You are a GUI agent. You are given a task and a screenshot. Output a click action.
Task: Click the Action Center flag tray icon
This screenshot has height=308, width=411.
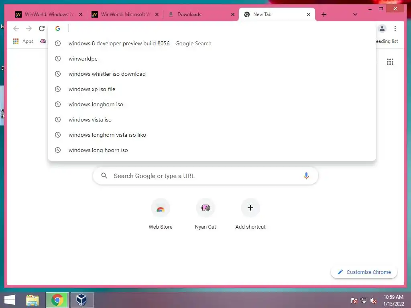pyautogui.click(x=354, y=300)
